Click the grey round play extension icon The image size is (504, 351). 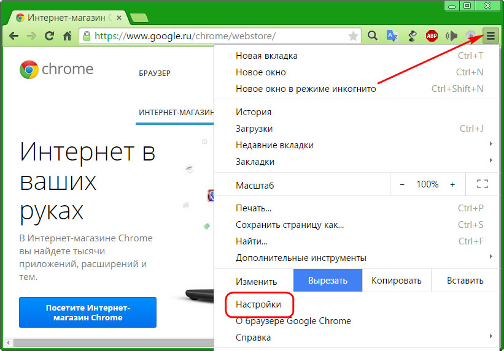click(x=471, y=36)
